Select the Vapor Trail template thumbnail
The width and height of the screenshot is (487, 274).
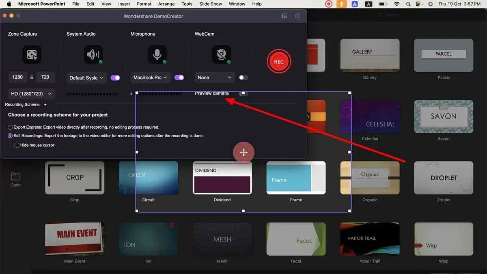370,239
